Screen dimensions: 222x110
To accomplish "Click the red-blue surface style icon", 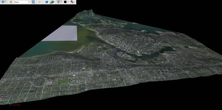I will (x=72, y=2).
